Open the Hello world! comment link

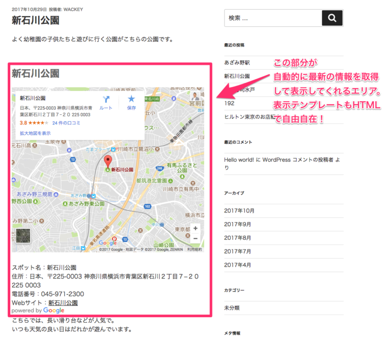coord(242,160)
